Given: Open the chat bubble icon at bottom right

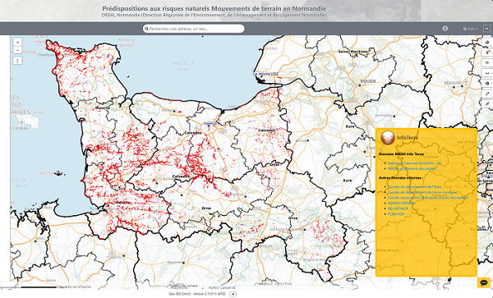Looking at the screenshot, I should pyautogui.click(x=484, y=282).
